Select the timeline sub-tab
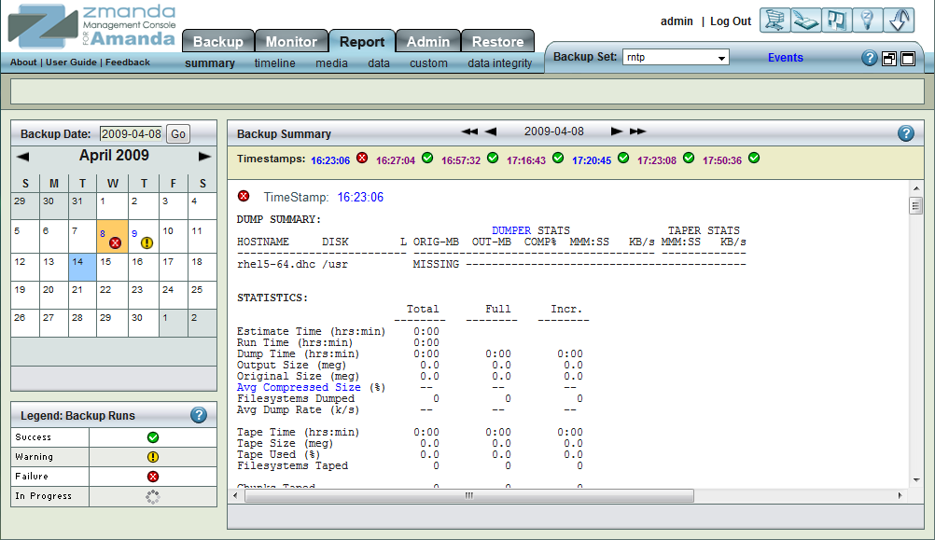The image size is (935, 540). (x=275, y=63)
